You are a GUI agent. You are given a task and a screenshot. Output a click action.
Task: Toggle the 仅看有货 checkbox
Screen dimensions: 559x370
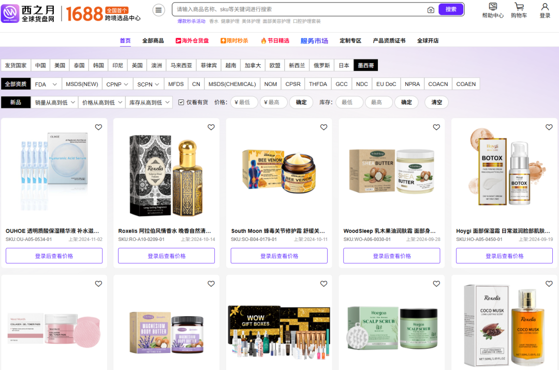pyautogui.click(x=181, y=102)
